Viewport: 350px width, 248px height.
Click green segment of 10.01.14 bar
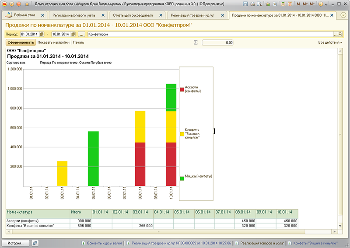point(171,98)
